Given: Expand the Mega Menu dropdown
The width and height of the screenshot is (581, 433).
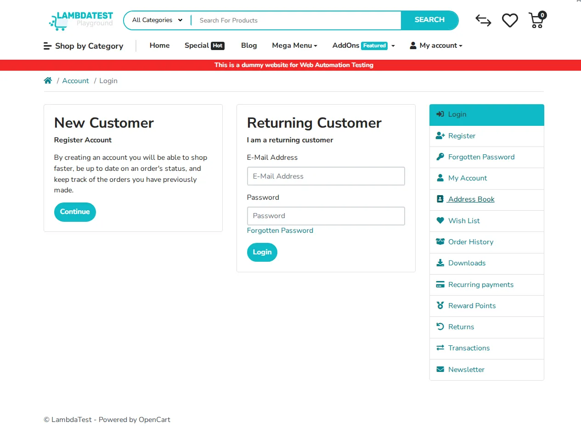Looking at the screenshot, I should (x=295, y=45).
